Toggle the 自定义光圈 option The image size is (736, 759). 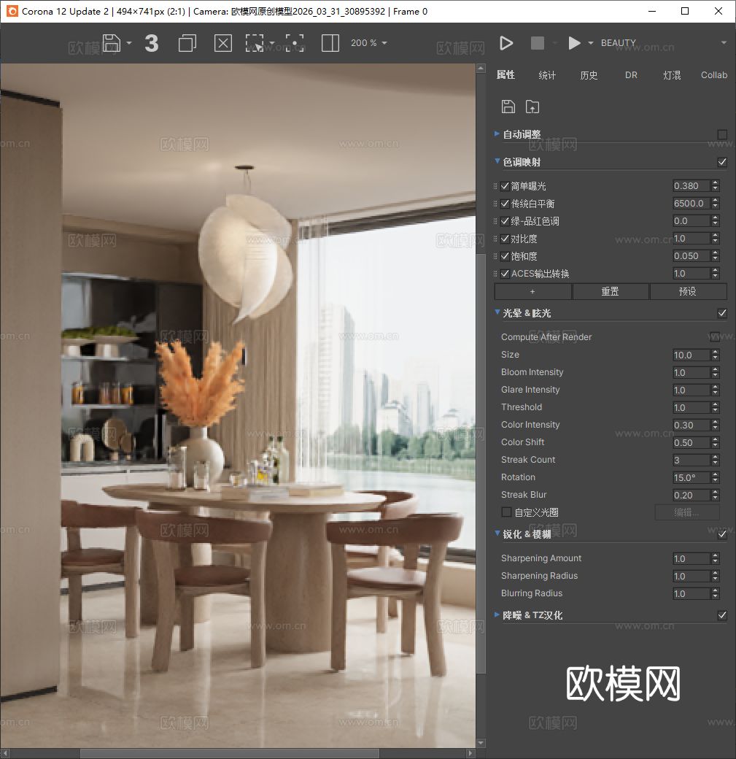[x=506, y=512]
